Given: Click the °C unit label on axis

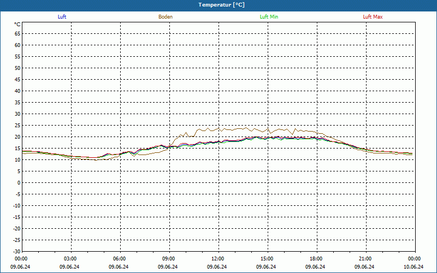Looking at the screenshot, I should point(17,25).
